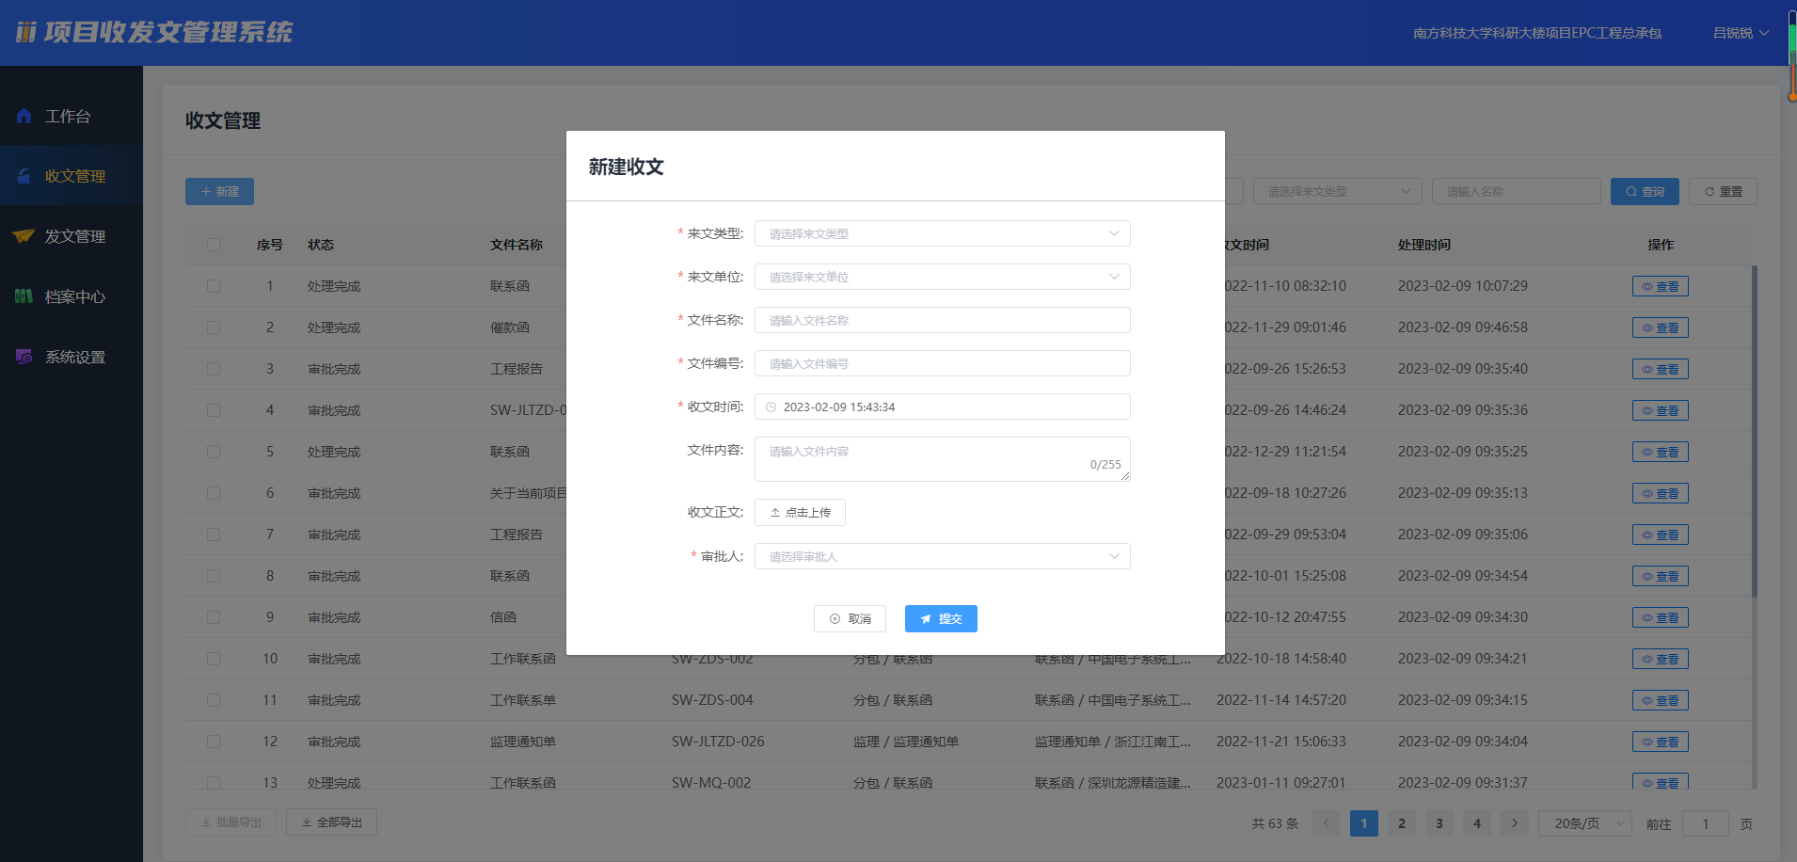Check the checkbox for row 3

tap(214, 369)
